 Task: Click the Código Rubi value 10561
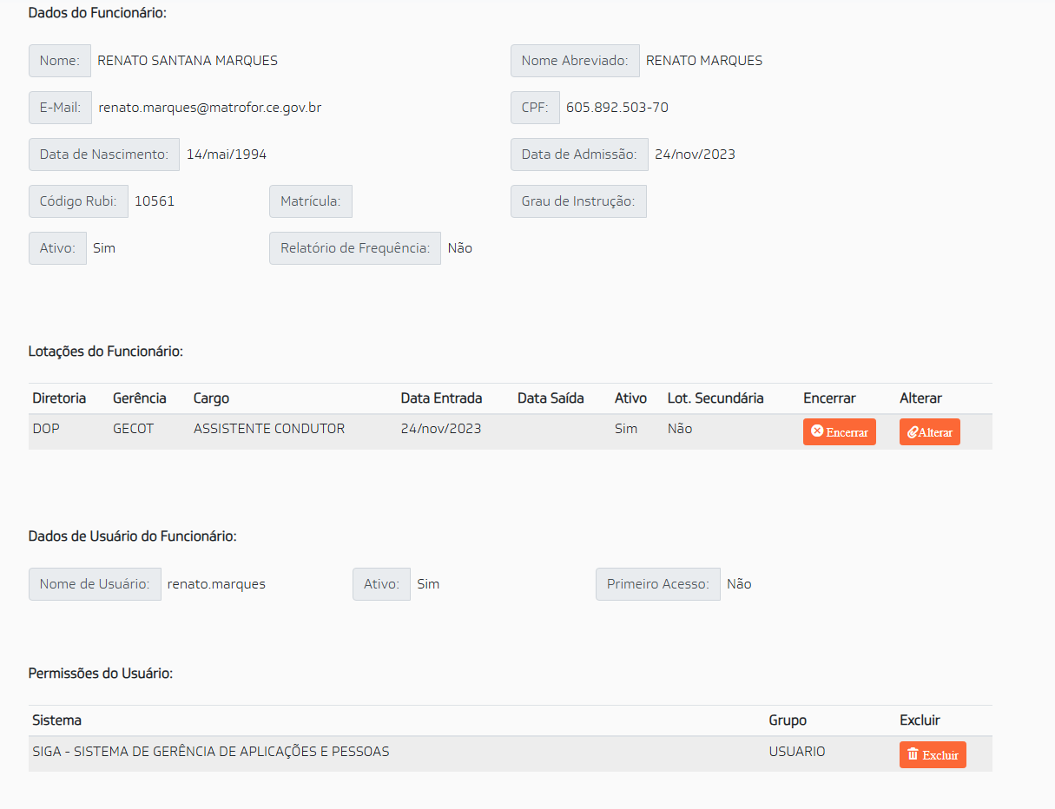155,201
